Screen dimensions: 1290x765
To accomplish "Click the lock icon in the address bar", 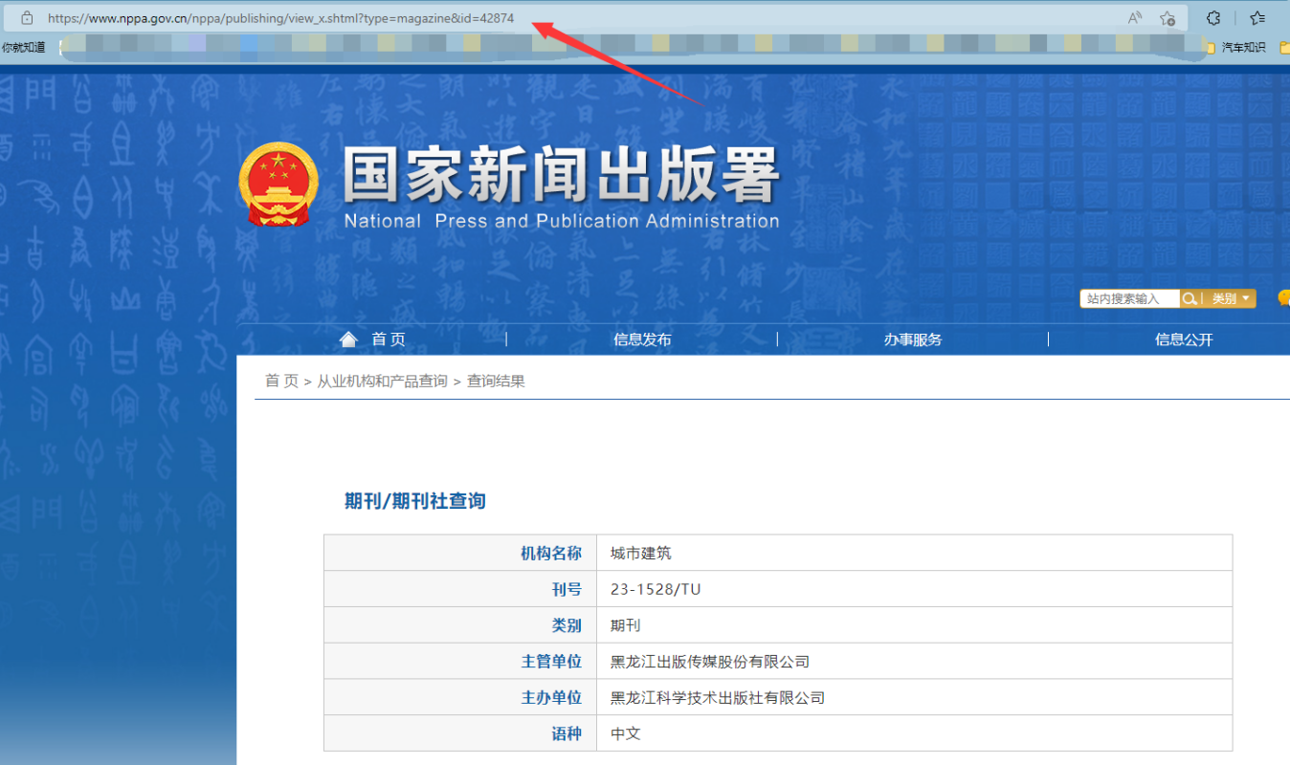I will pyautogui.click(x=26, y=17).
